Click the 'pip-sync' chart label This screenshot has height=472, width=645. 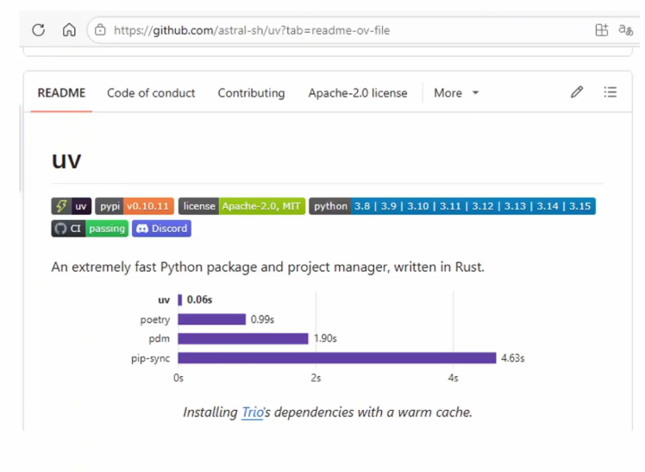[x=150, y=358]
